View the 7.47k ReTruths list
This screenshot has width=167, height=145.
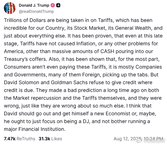(x=19, y=139)
